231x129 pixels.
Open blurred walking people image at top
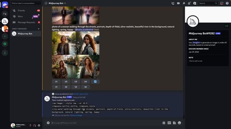pos(75,15)
